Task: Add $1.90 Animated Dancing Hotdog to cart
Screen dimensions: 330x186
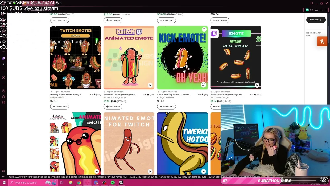Action: (113, 106)
